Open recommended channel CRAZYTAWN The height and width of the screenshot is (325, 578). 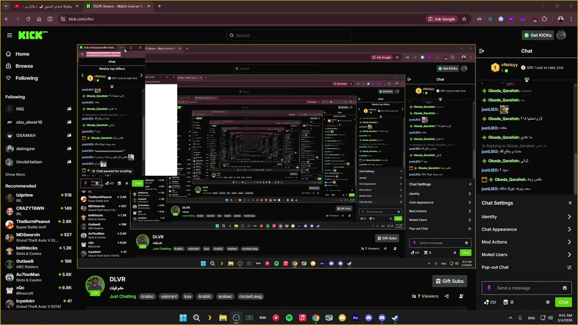coord(38,211)
